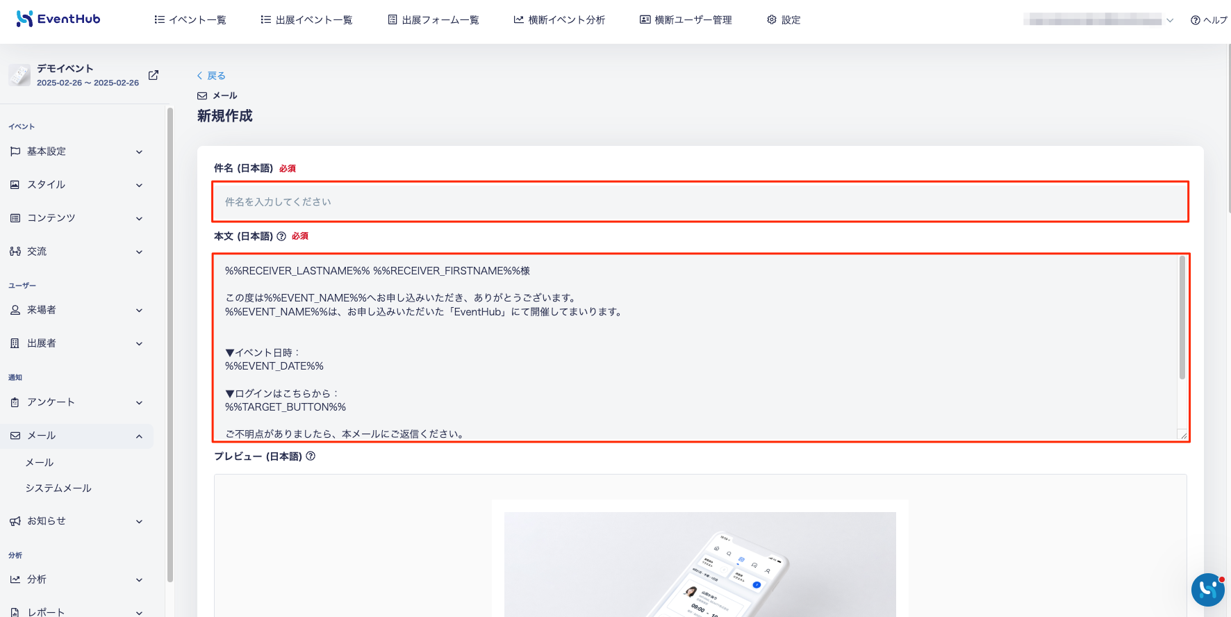1231x617 pixels.
Task: Click the ヘルプ link
Action: click(1209, 20)
